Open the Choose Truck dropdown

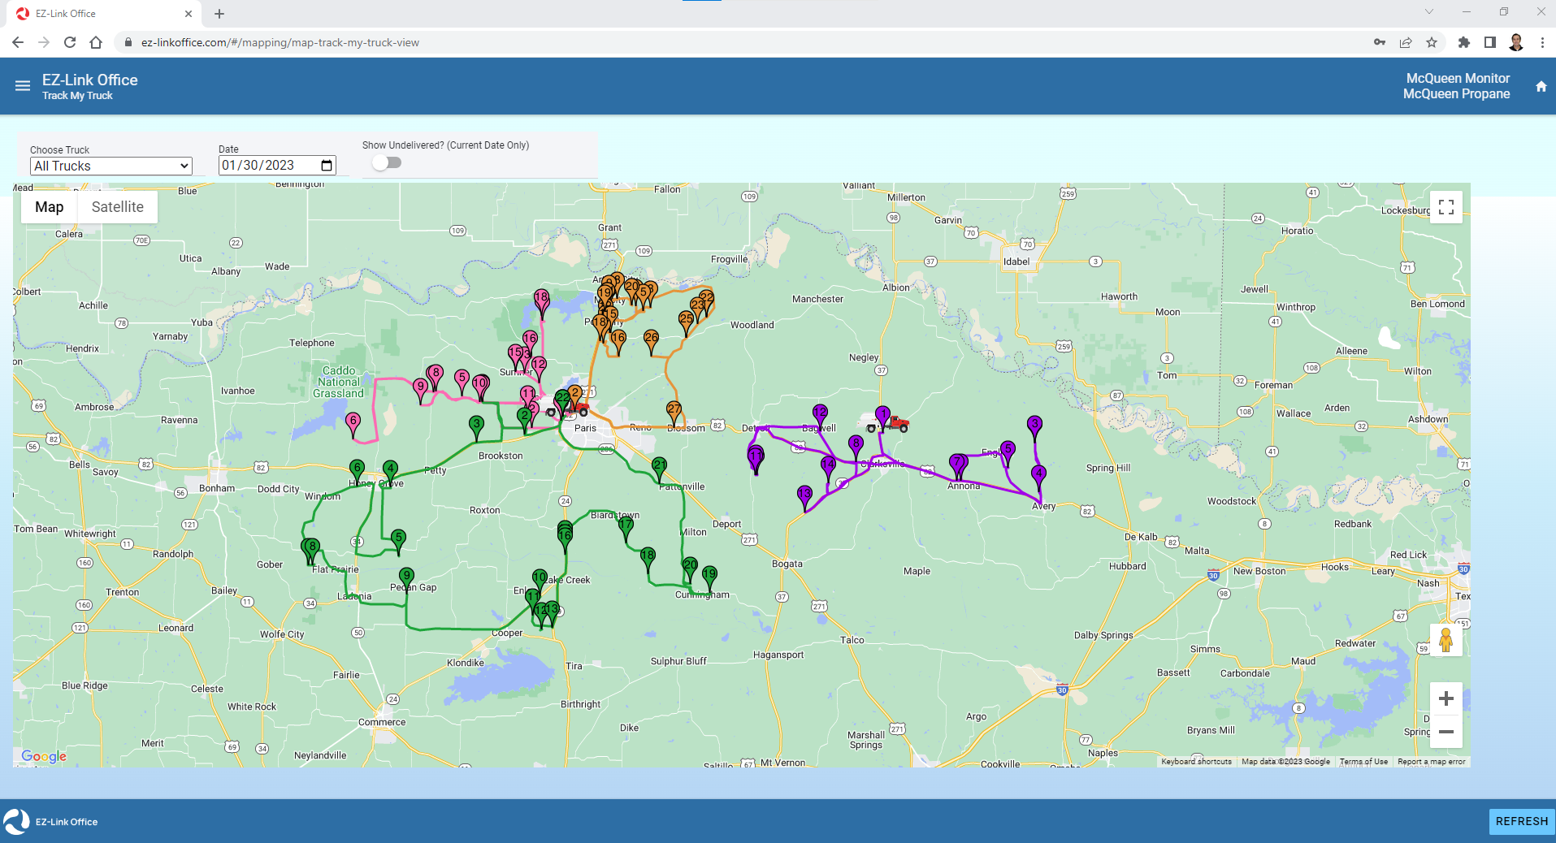[111, 166]
